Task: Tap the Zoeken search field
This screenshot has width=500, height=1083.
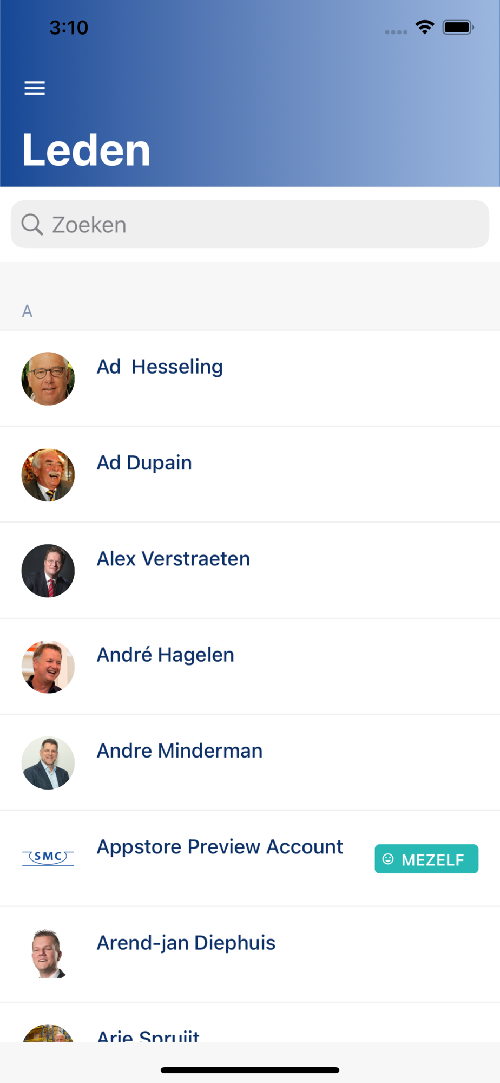Action: pyautogui.click(x=250, y=224)
